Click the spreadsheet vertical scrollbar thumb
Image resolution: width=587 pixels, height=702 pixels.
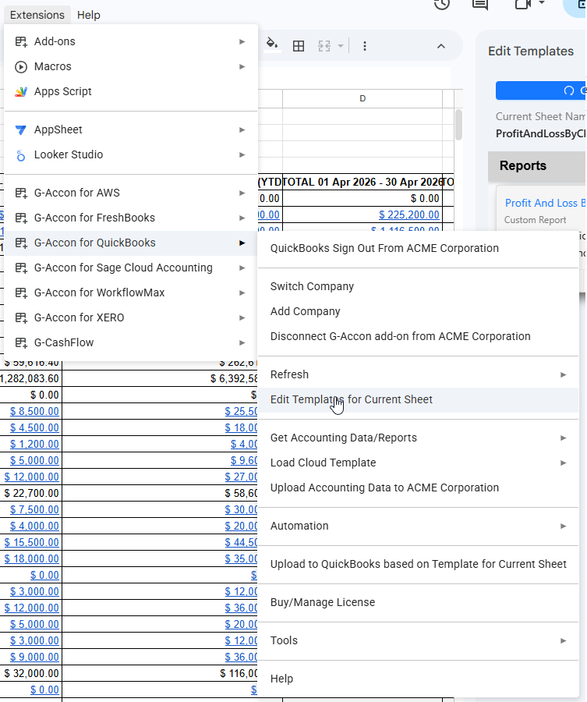(458, 124)
